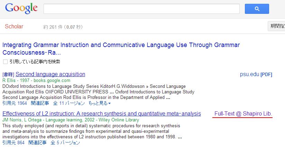Click in the Scholar search box
The height and width of the screenshot is (147, 285).
point(141,9)
